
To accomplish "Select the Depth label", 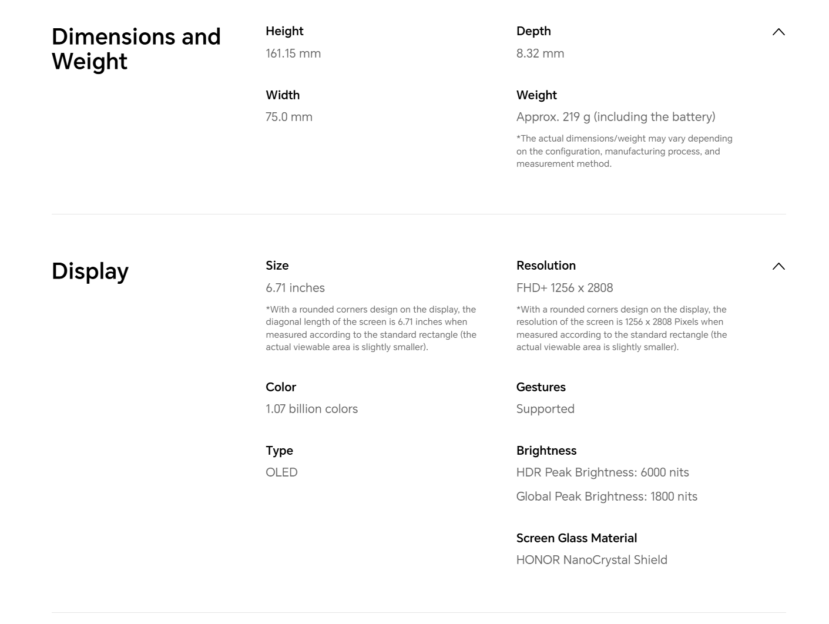I will tap(533, 31).
